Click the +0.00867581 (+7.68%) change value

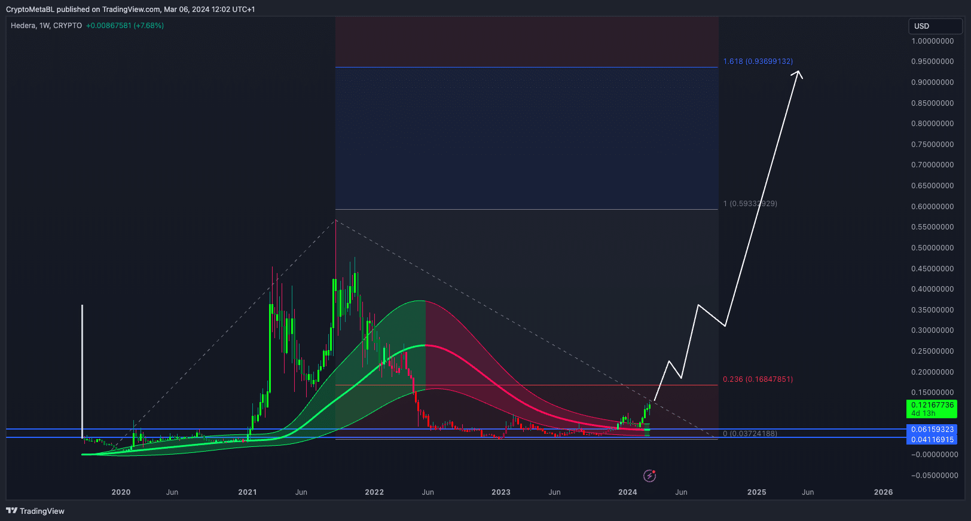125,26
